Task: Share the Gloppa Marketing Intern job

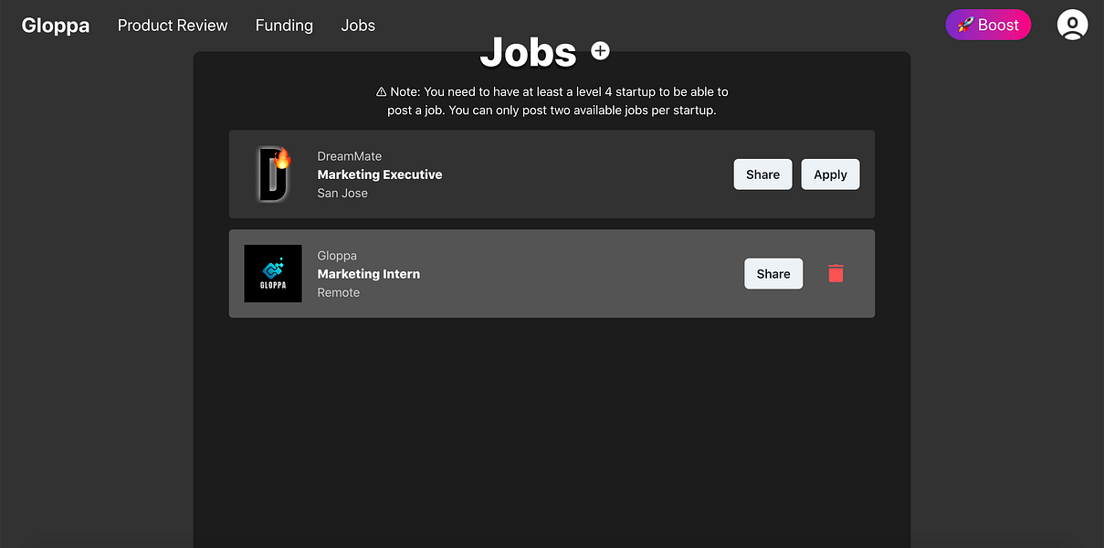Action: point(773,273)
